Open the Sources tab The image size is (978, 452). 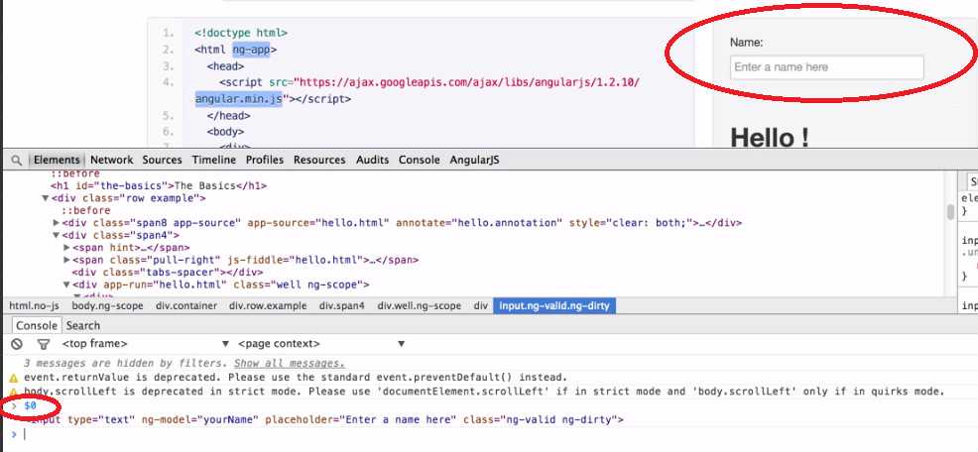[162, 161]
